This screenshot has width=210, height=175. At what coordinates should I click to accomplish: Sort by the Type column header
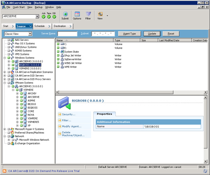coord(127,40)
